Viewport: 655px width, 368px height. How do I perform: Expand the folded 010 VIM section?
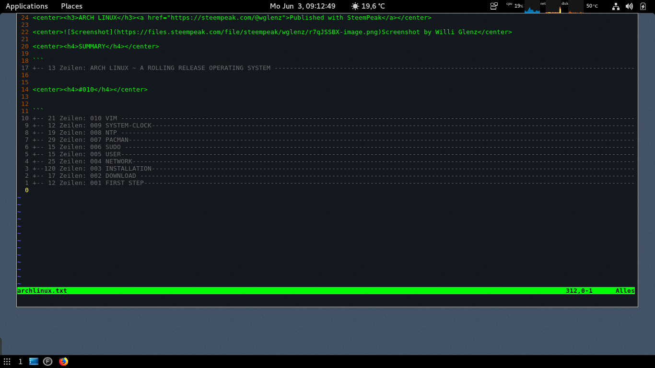point(111,118)
